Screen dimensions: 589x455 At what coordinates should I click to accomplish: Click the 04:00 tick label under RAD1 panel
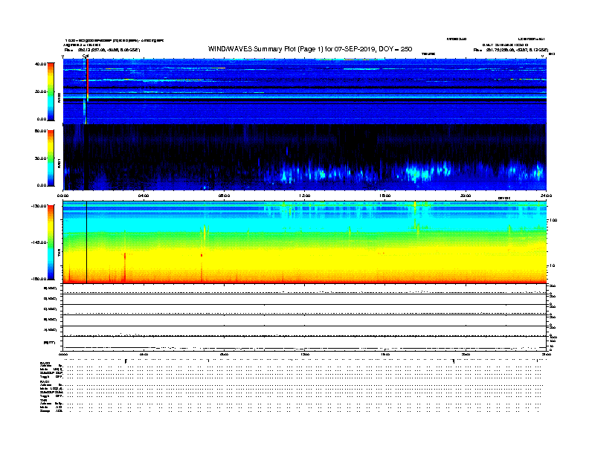pos(144,196)
